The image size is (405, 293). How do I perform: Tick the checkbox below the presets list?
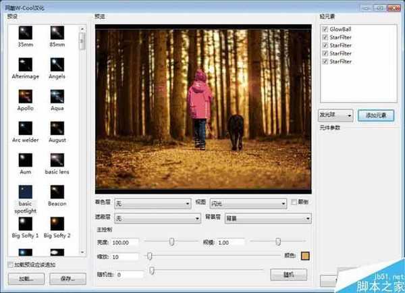point(9,265)
